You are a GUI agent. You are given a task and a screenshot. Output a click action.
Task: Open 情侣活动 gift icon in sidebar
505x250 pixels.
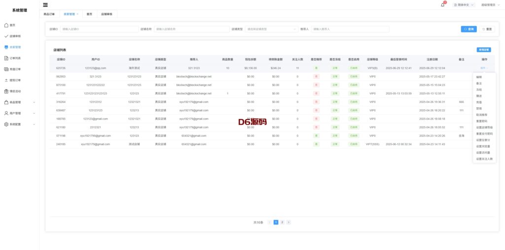(x=6, y=91)
